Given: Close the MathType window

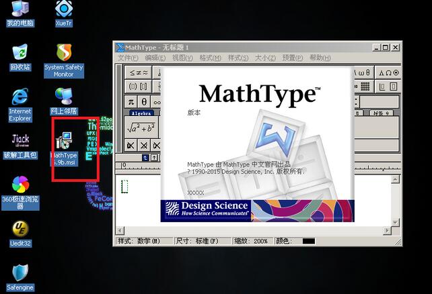Looking at the screenshot, I should (x=396, y=47).
